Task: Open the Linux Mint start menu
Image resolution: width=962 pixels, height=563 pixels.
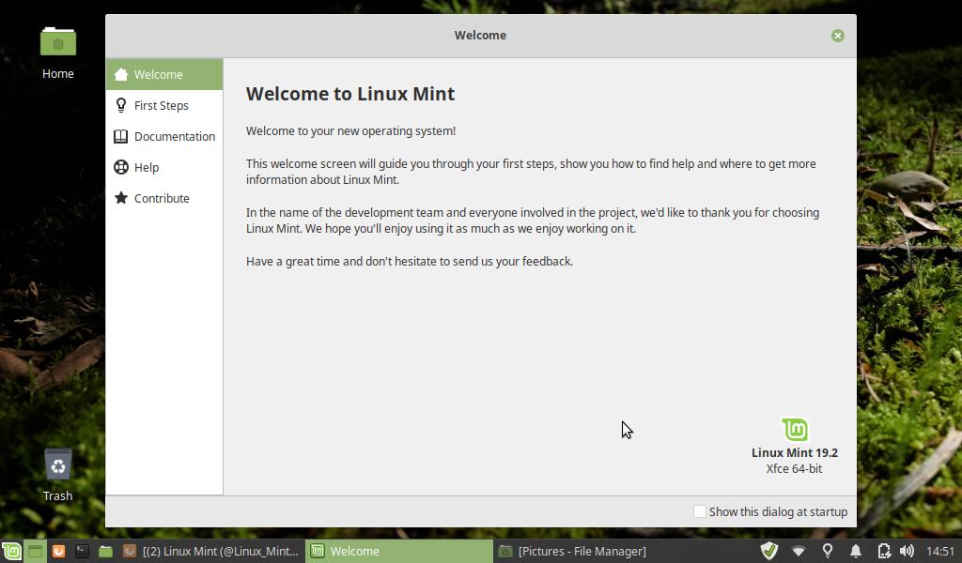Action: point(11,551)
